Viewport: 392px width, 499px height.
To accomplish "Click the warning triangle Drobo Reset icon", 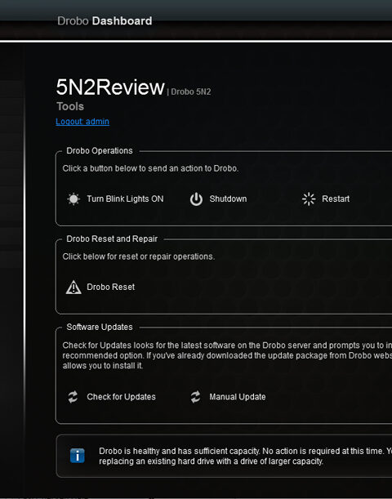I will [73, 287].
